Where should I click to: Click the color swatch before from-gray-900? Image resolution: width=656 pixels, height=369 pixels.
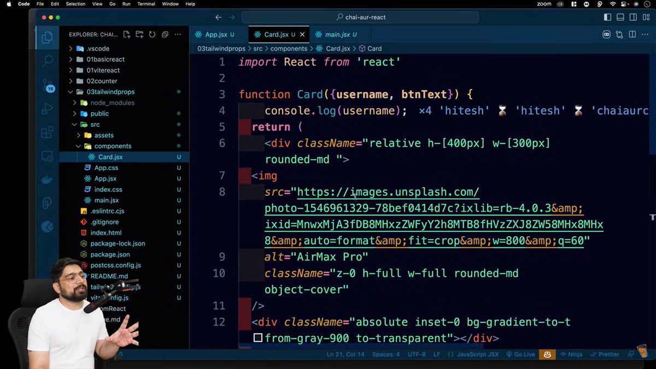point(258,338)
